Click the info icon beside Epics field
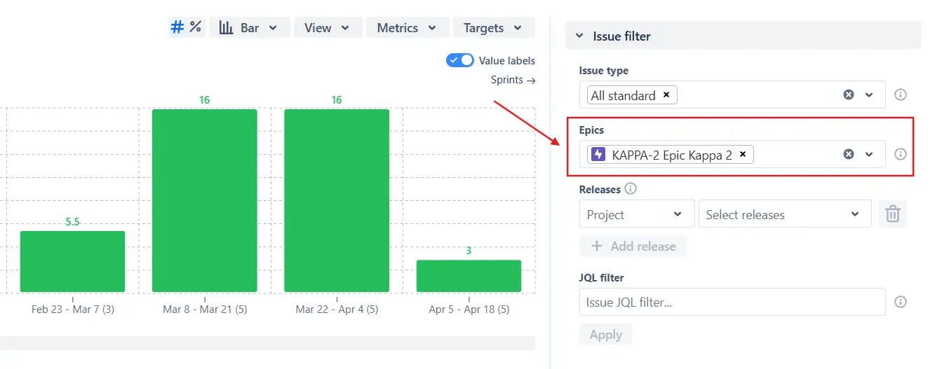Screen dimensions: 942x369 click(901, 154)
